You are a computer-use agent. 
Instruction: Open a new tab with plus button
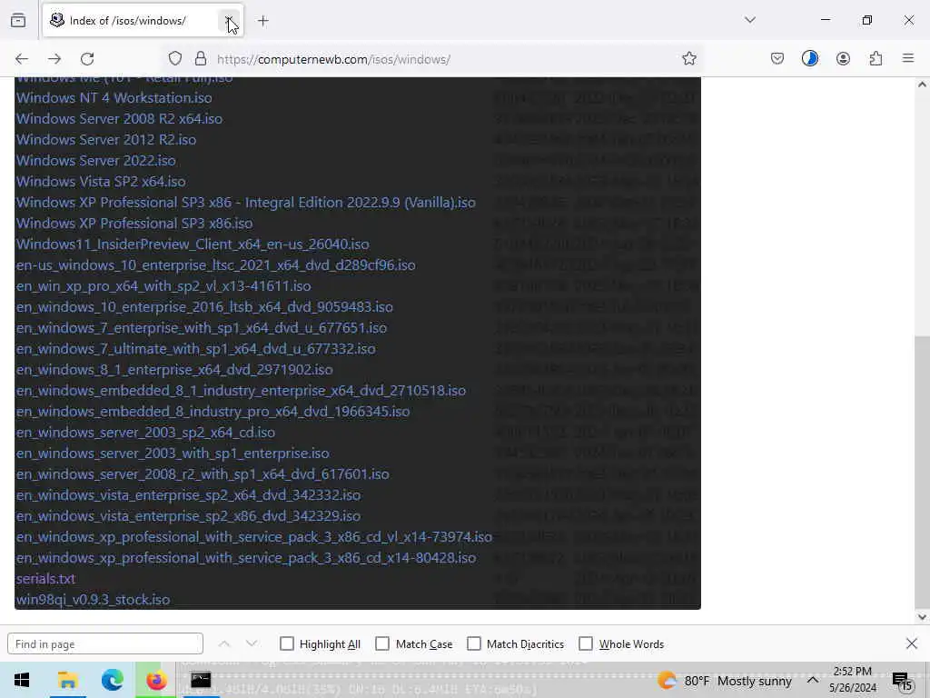263,21
